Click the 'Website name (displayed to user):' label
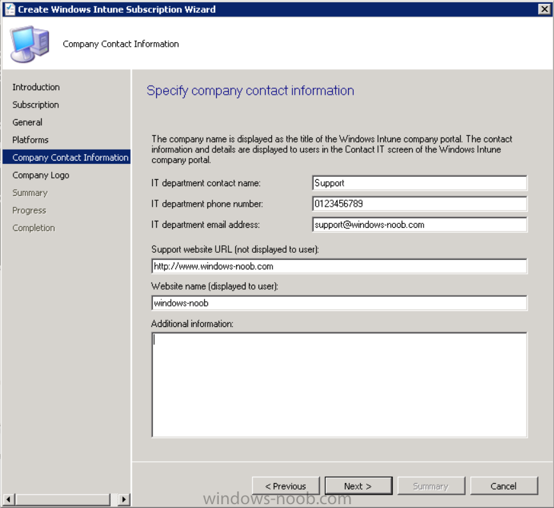 tap(215, 286)
